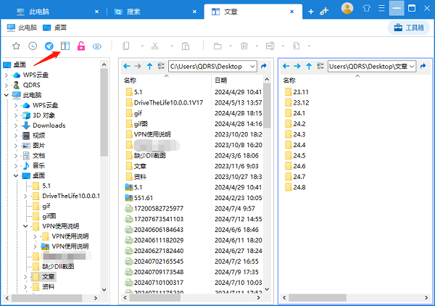Screen dimensions: 435x306
Task: Click the 日期 column header
Action: pyautogui.click(x=221, y=80)
